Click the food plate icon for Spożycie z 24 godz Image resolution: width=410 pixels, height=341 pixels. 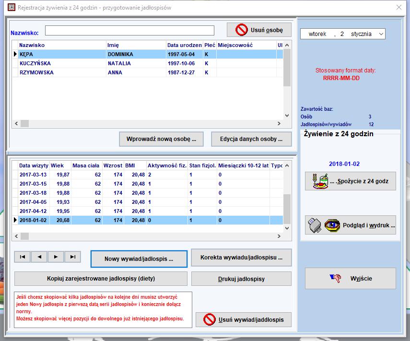click(x=320, y=181)
